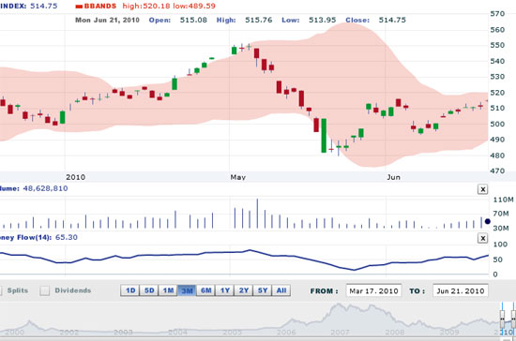Edit the TO date field
Image resolution: width=516 pixels, height=341 pixels.
point(461,290)
